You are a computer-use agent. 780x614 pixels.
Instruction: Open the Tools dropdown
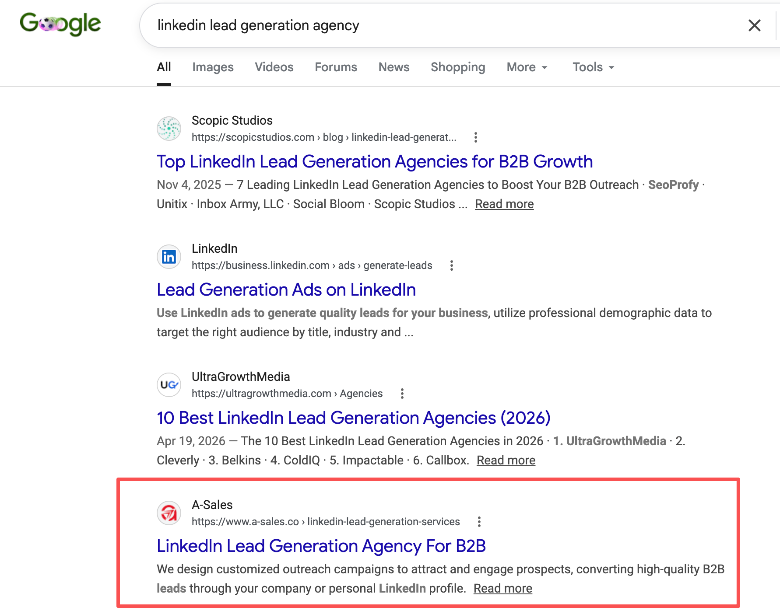coord(594,67)
